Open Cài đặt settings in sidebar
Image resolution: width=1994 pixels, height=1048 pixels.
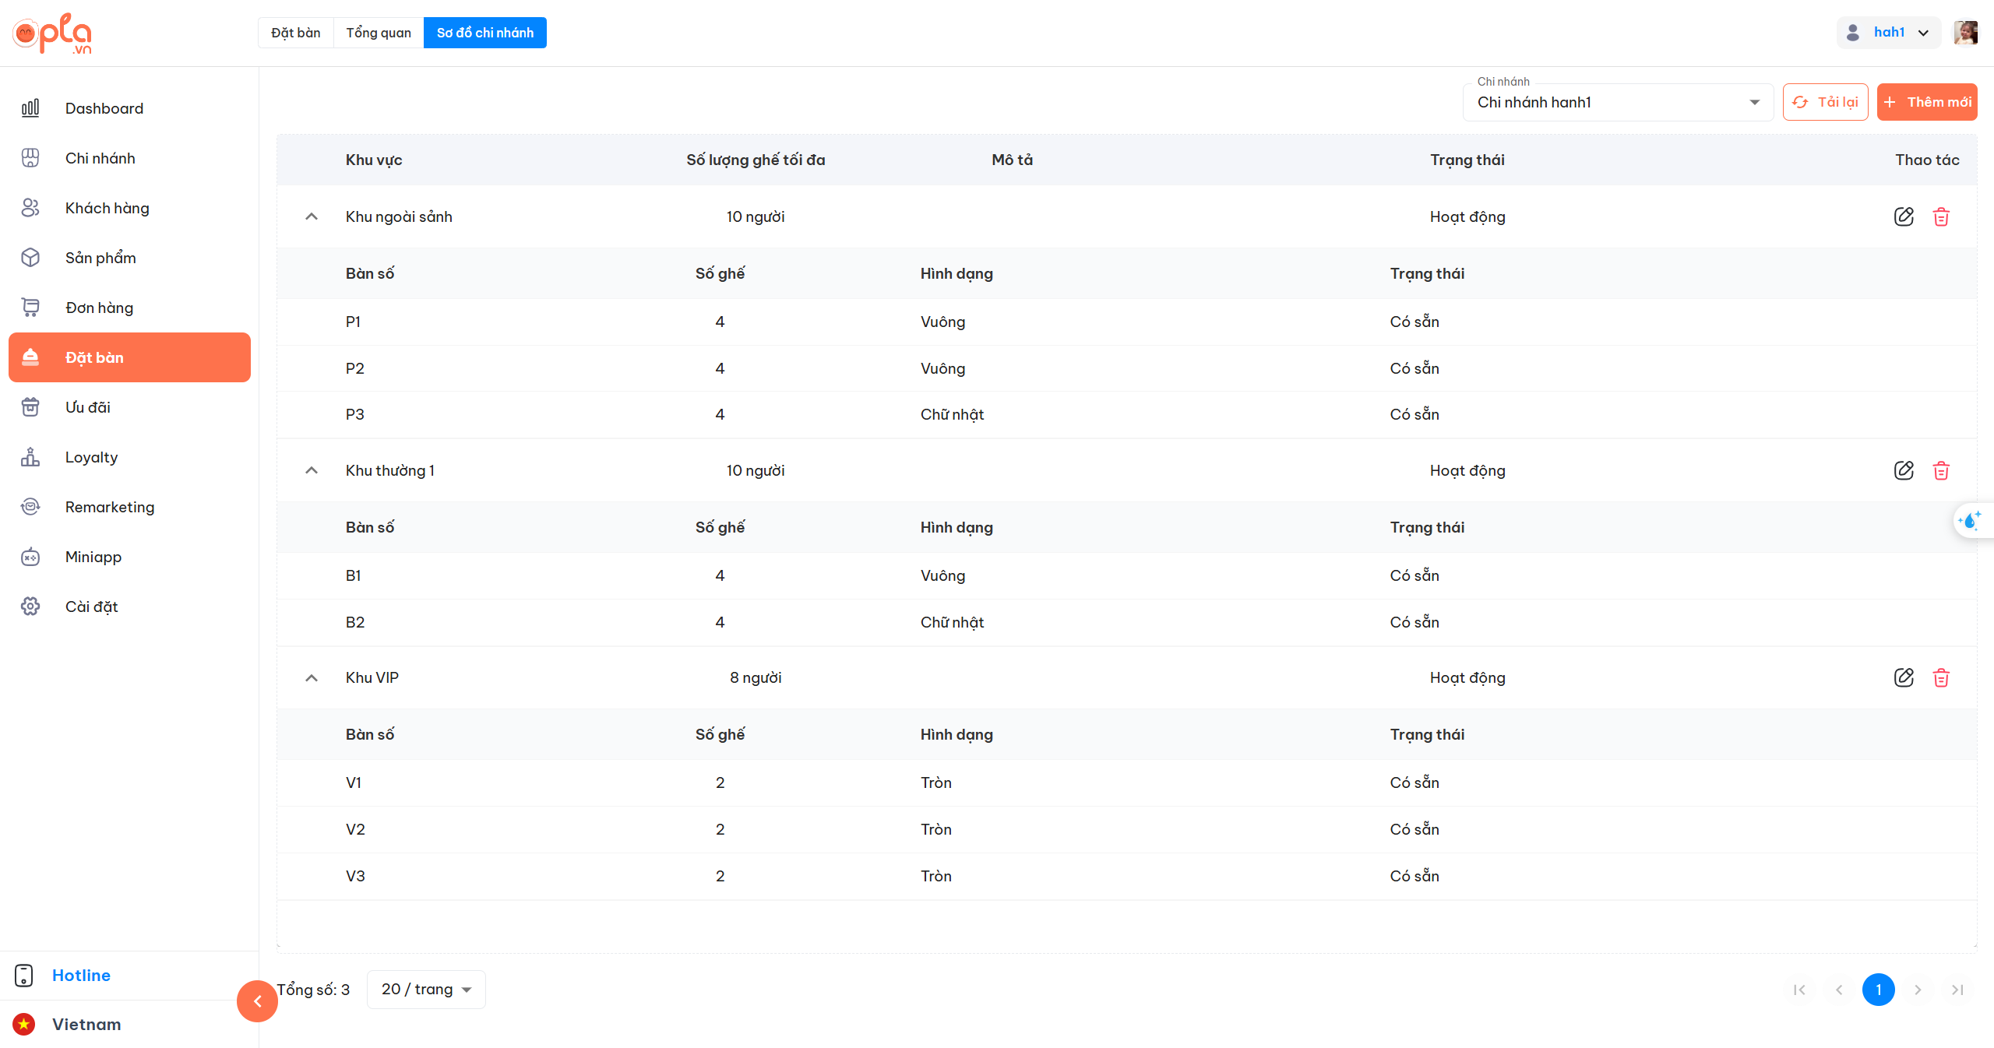point(91,607)
